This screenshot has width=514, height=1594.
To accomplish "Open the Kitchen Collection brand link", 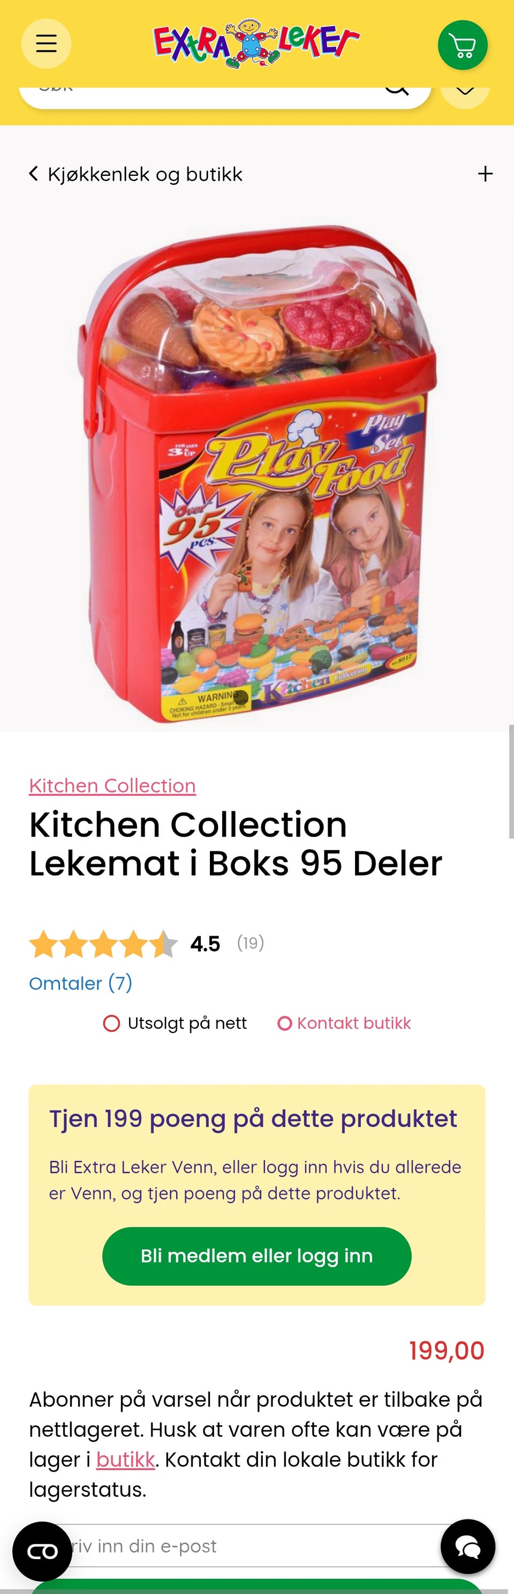I will point(112,785).
